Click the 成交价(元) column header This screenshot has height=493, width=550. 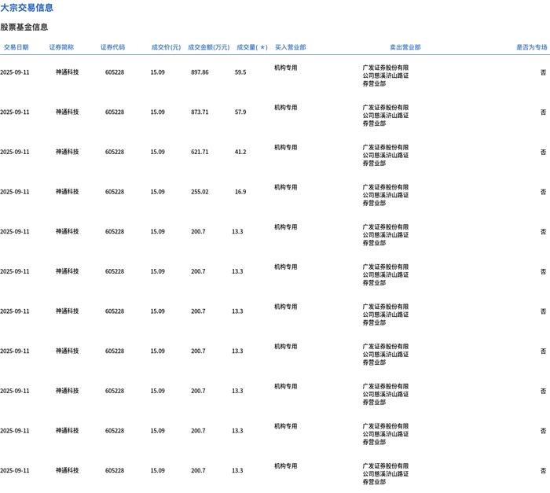(x=166, y=47)
